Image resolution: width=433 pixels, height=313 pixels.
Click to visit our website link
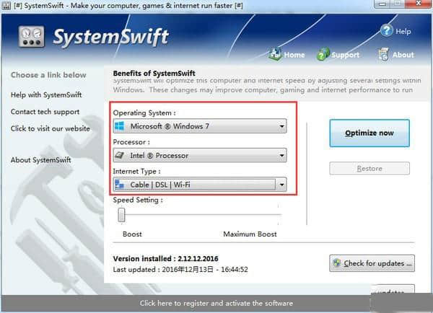(51, 128)
